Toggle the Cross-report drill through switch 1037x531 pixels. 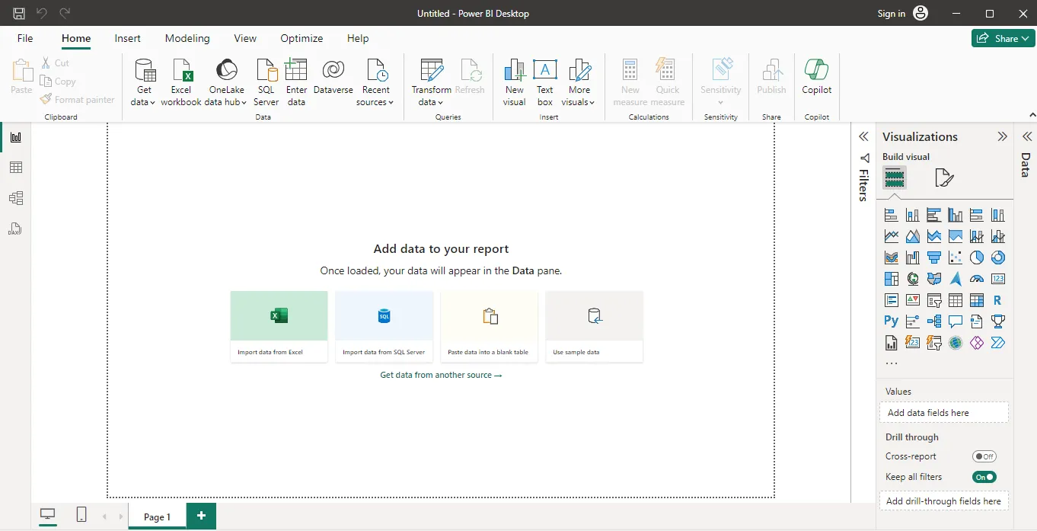point(984,456)
